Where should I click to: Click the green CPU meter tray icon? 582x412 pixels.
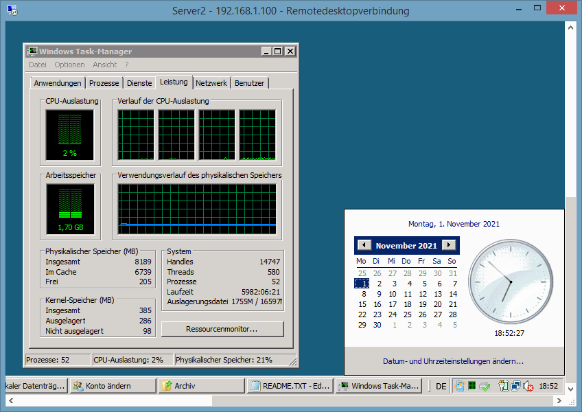point(472,386)
